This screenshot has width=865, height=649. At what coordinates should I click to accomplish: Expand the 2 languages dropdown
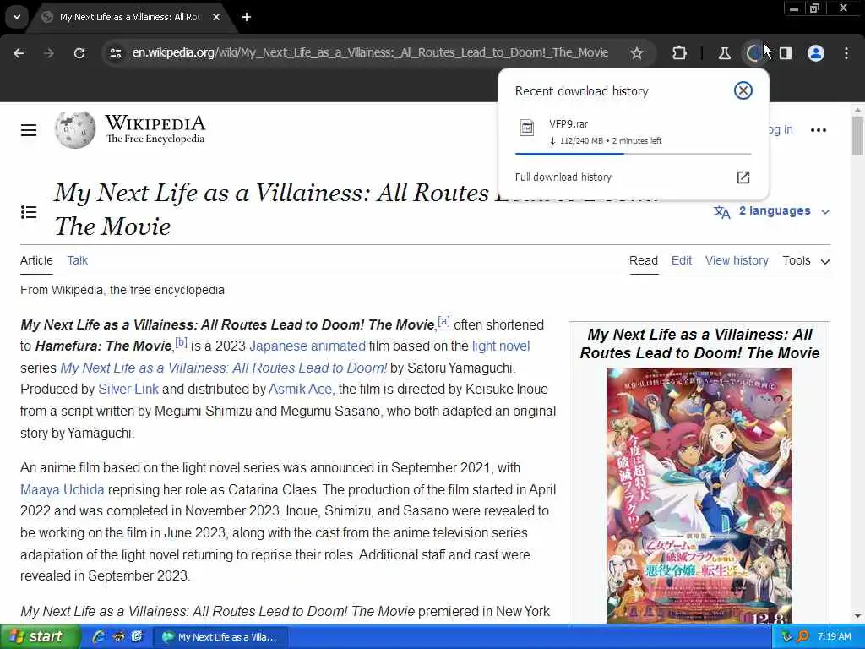(x=771, y=210)
